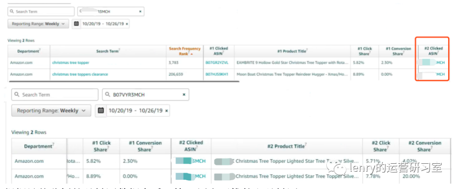Remove the lower date range using its x

(167, 111)
